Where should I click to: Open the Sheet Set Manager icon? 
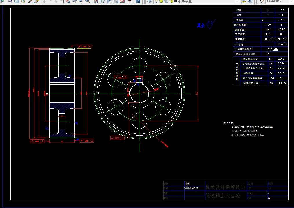116,1
